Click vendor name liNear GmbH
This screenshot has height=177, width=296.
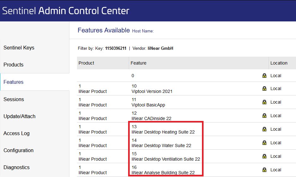tap(160, 48)
